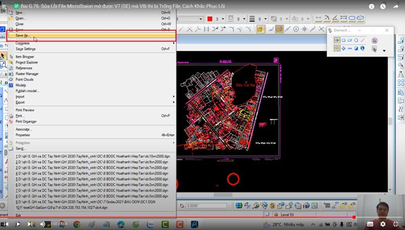
Task: Open the References dialog from the menu
Action: pos(24,68)
